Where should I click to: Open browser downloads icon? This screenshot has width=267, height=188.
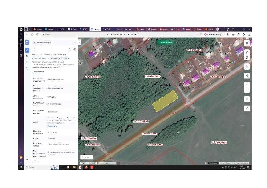click(x=249, y=35)
